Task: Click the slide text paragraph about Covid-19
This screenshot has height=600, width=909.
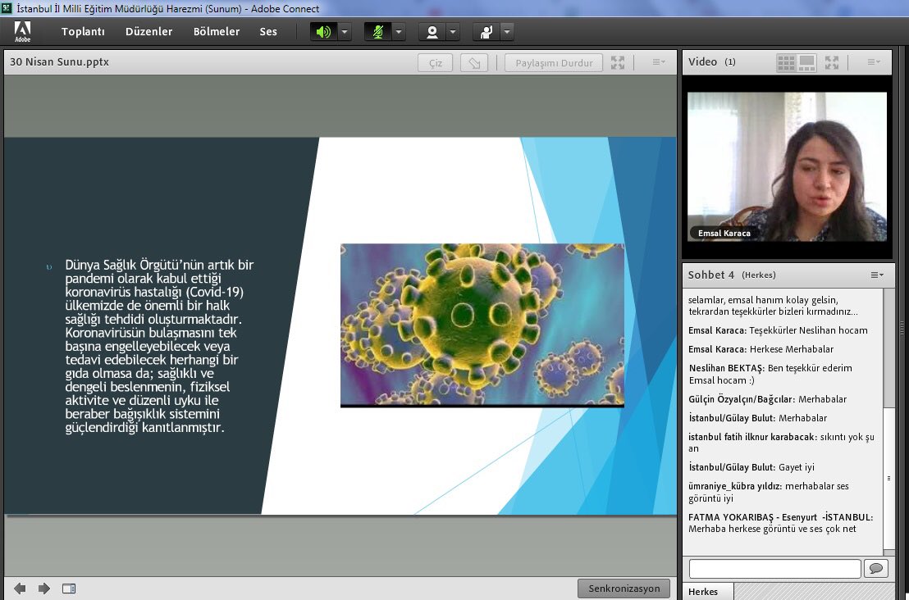Action: [x=159, y=347]
